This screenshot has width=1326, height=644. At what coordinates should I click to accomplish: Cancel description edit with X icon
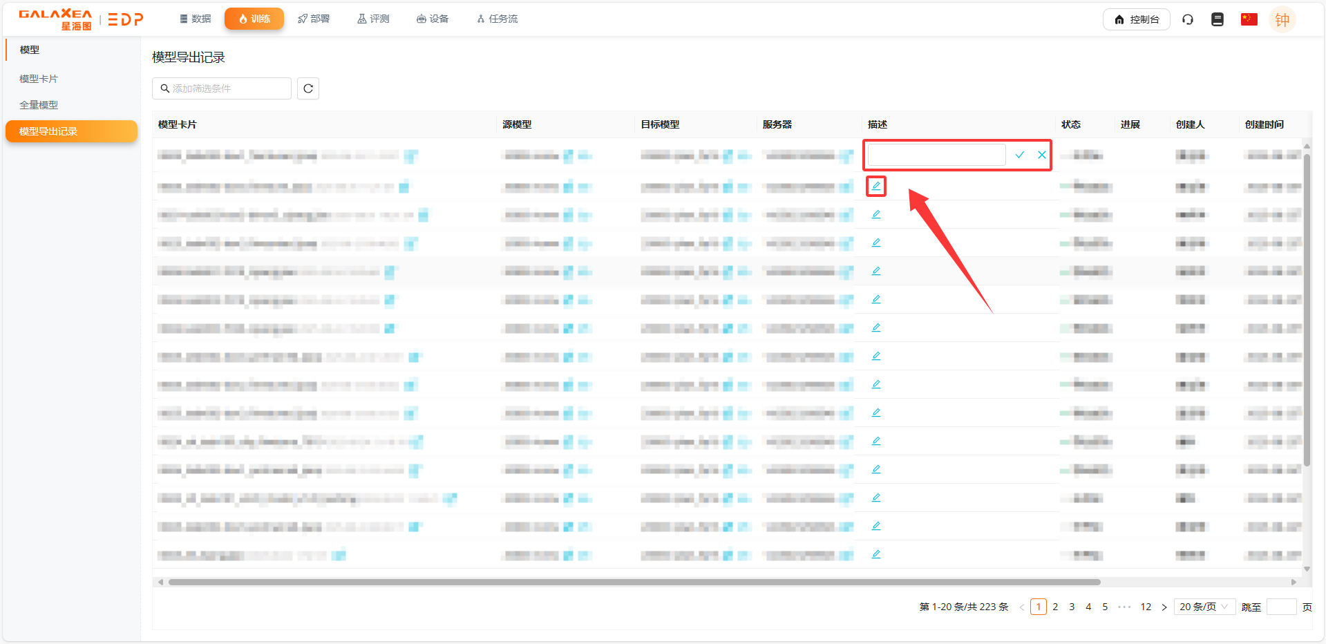coord(1041,155)
